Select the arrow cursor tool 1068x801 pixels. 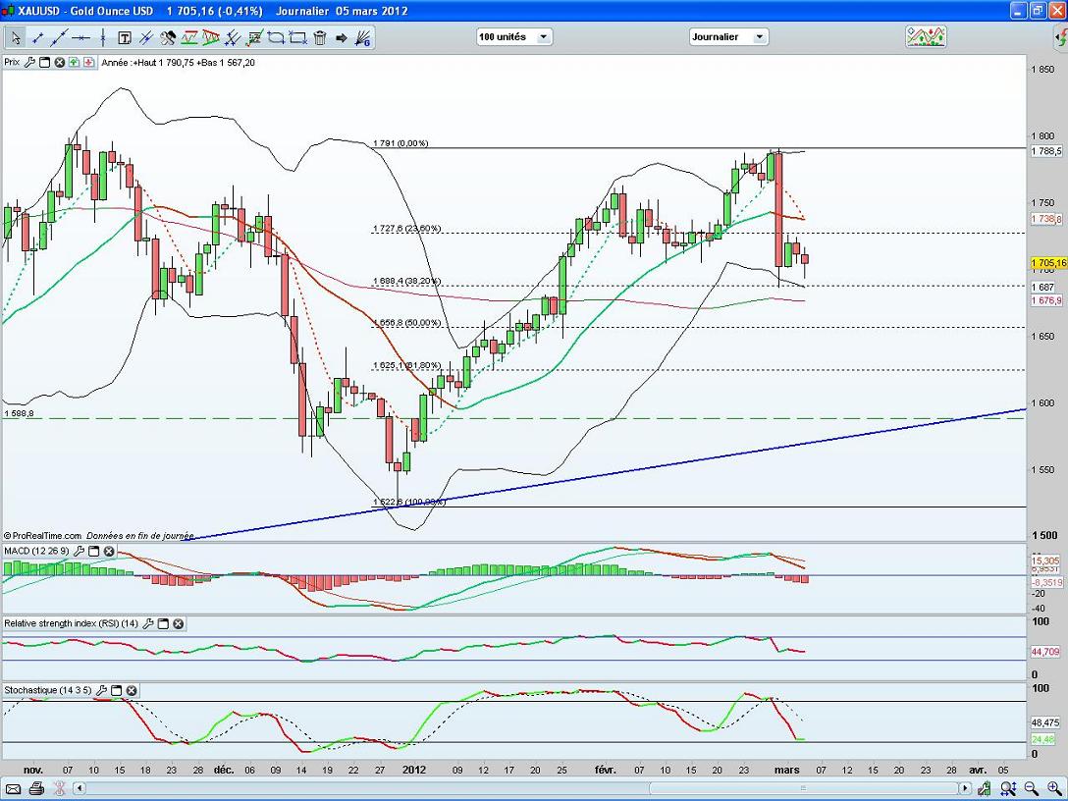coord(16,38)
